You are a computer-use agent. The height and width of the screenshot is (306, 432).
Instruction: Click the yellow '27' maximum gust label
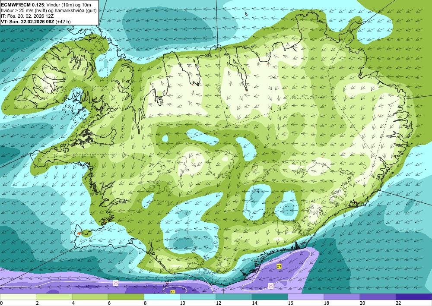click(279, 266)
